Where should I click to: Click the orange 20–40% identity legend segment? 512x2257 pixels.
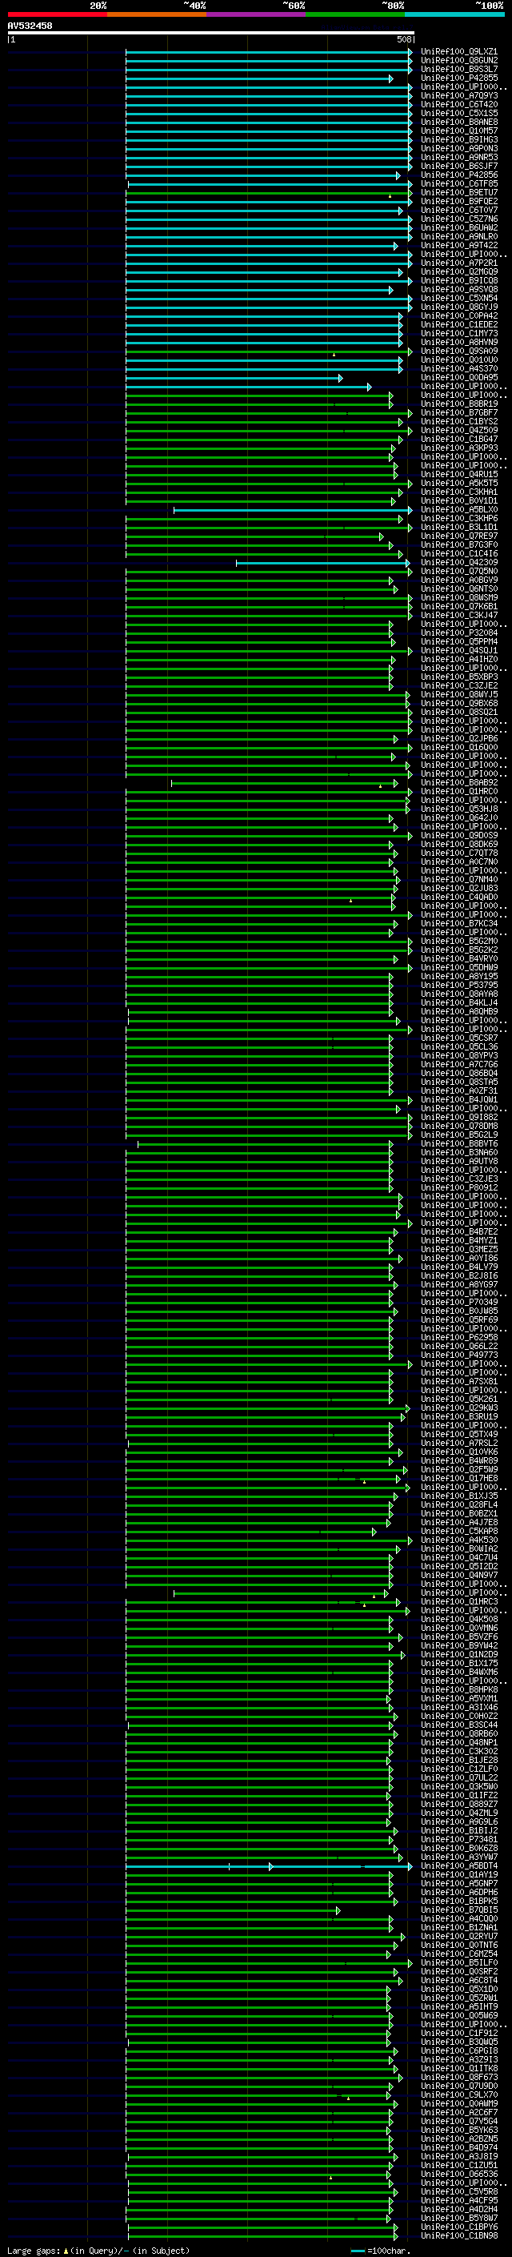(x=157, y=14)
